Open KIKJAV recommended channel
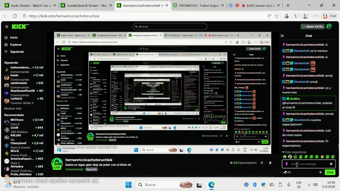 [x=24, y=137]
